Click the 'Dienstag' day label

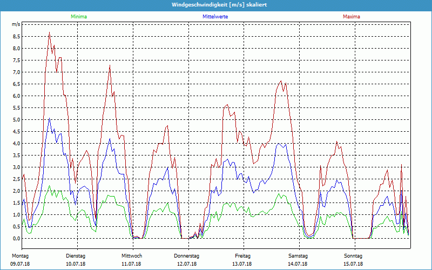click(x=76, y=256)
